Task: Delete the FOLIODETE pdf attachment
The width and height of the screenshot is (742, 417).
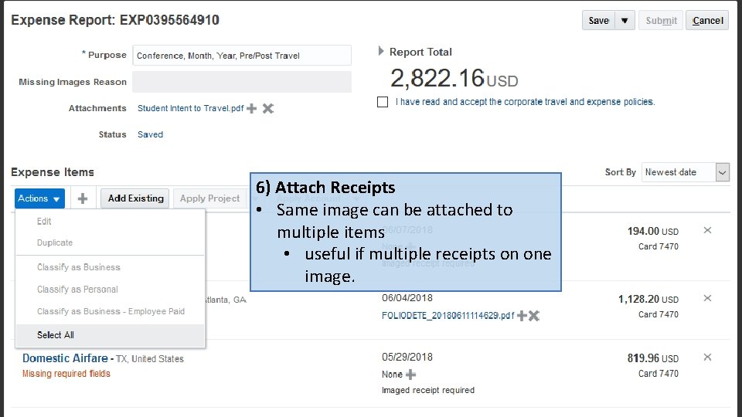Action: [x=534, y=316]
